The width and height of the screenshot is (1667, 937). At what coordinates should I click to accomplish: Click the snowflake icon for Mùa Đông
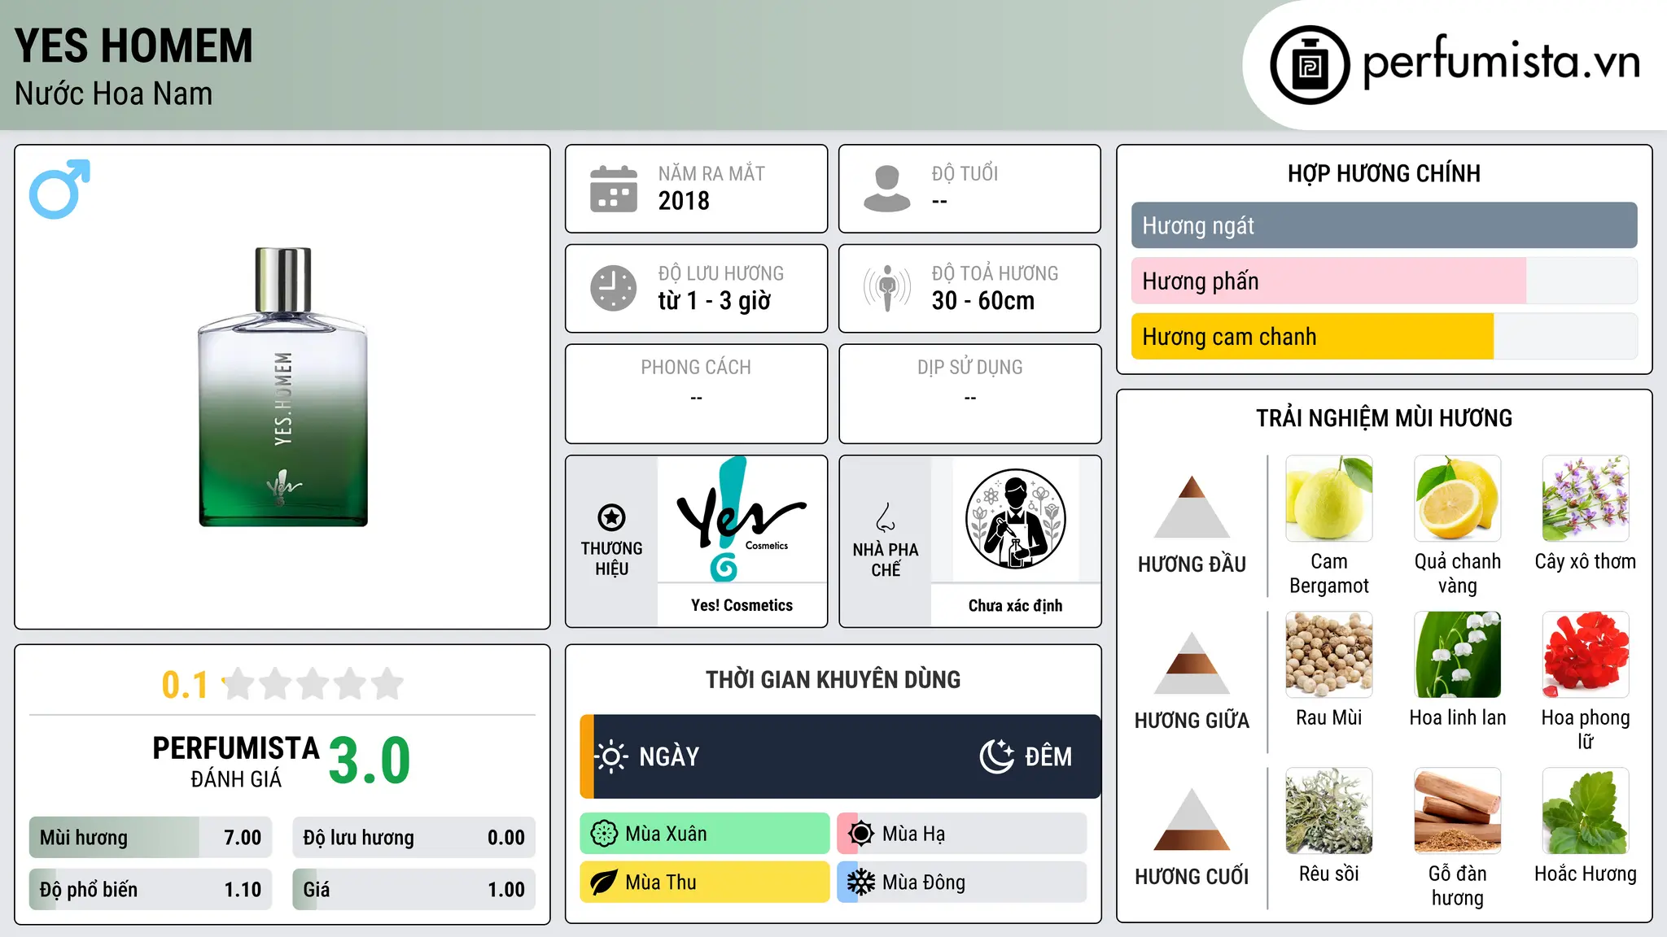861,883
